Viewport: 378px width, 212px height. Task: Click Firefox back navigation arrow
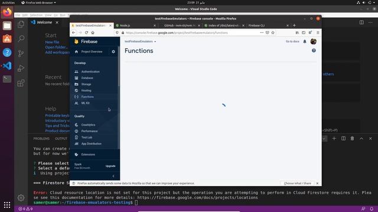(74, 33)
